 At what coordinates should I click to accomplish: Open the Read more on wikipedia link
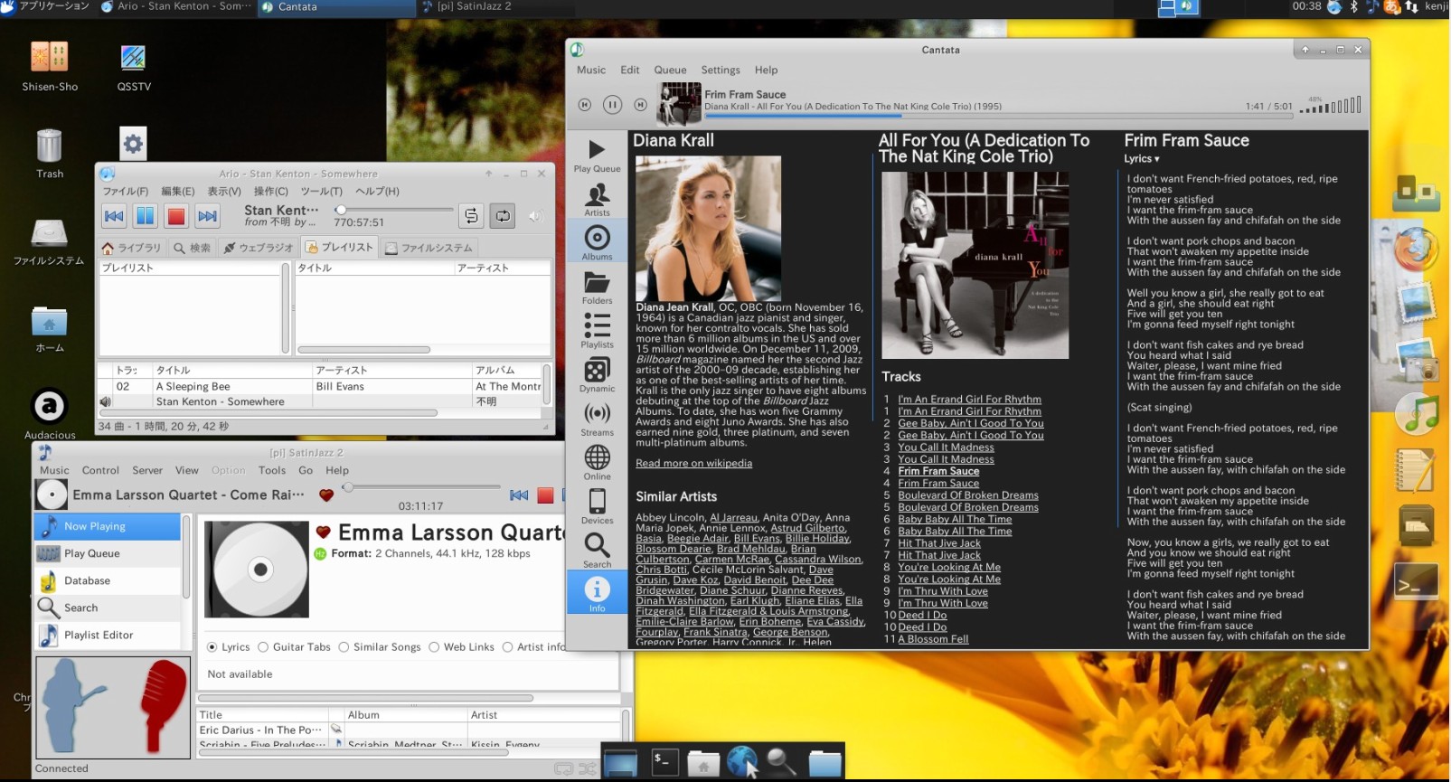tap(693, 463)
